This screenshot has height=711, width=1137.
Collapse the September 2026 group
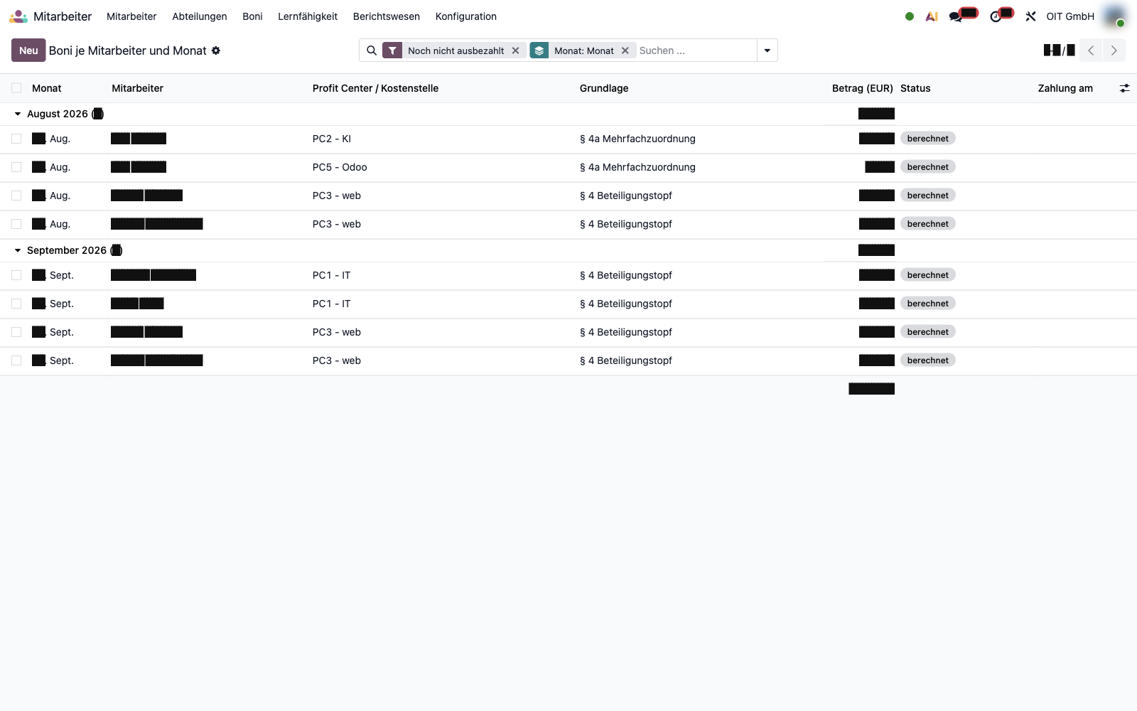(18, 250)
